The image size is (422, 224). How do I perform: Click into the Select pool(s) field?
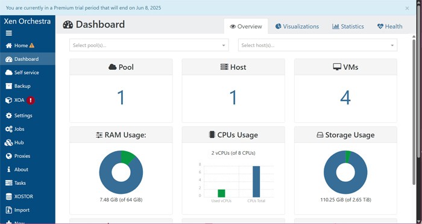coord(149,45)
